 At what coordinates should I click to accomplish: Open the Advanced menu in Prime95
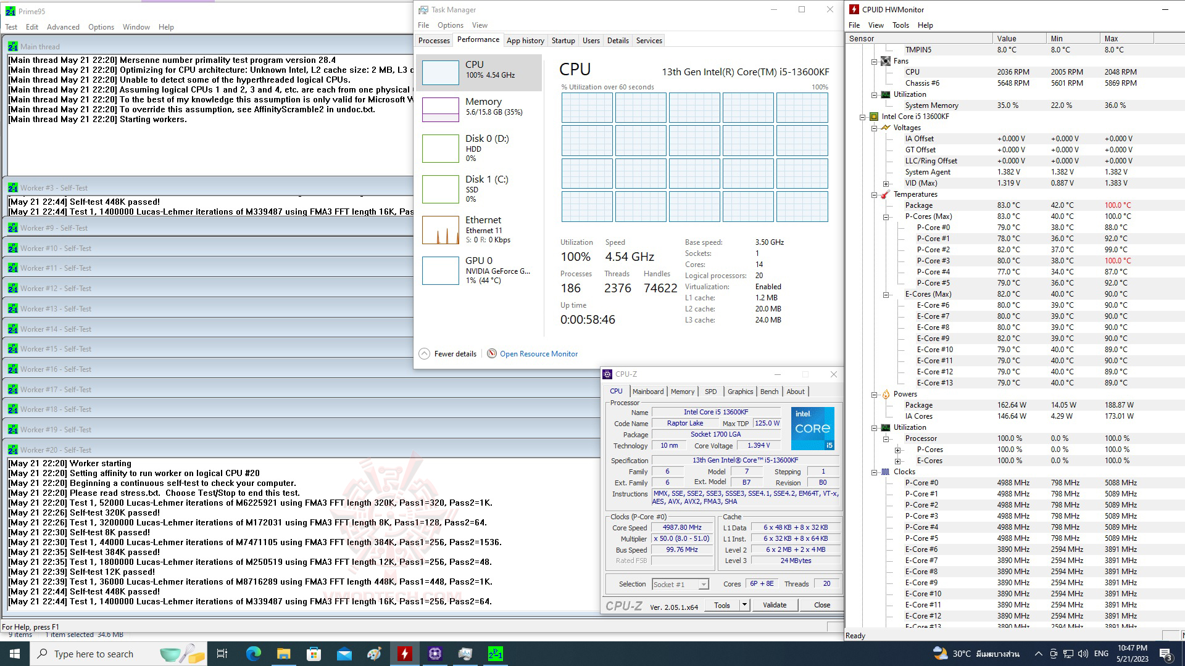[x=63, y=27]
